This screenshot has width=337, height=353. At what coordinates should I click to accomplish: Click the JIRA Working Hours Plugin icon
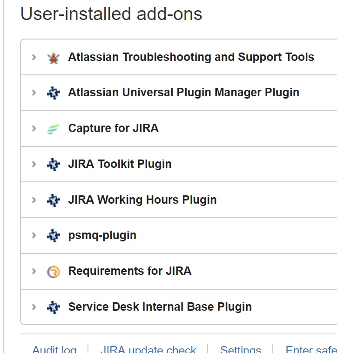pos(54,200)
